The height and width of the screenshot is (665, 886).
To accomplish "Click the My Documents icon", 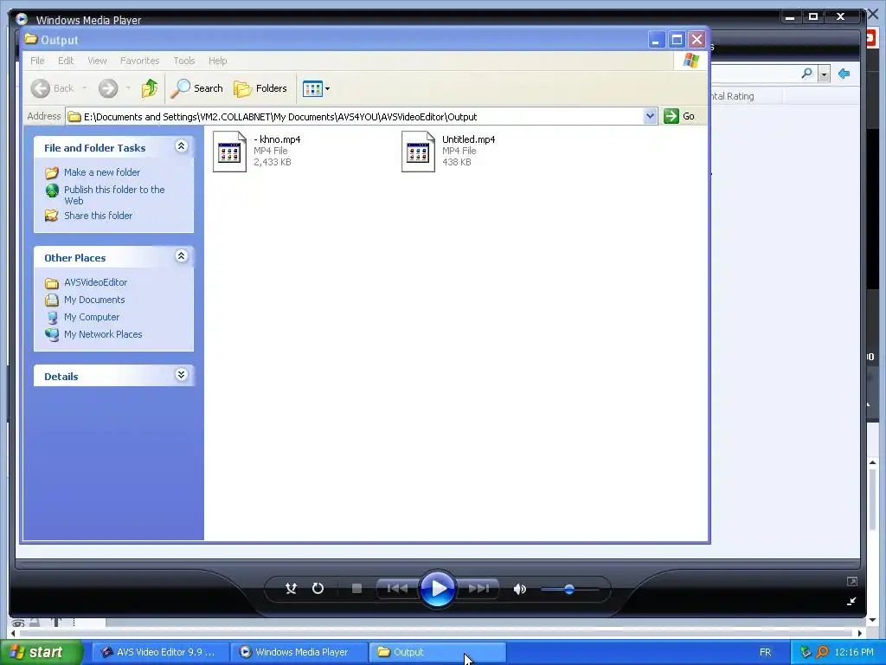I will click(51, 300).
